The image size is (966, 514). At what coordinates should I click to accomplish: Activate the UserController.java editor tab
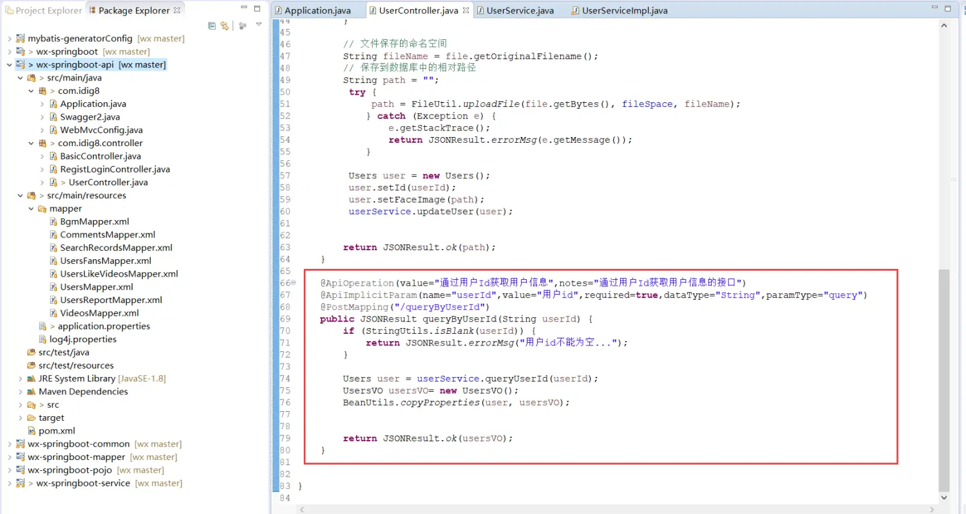click(420, 10)
